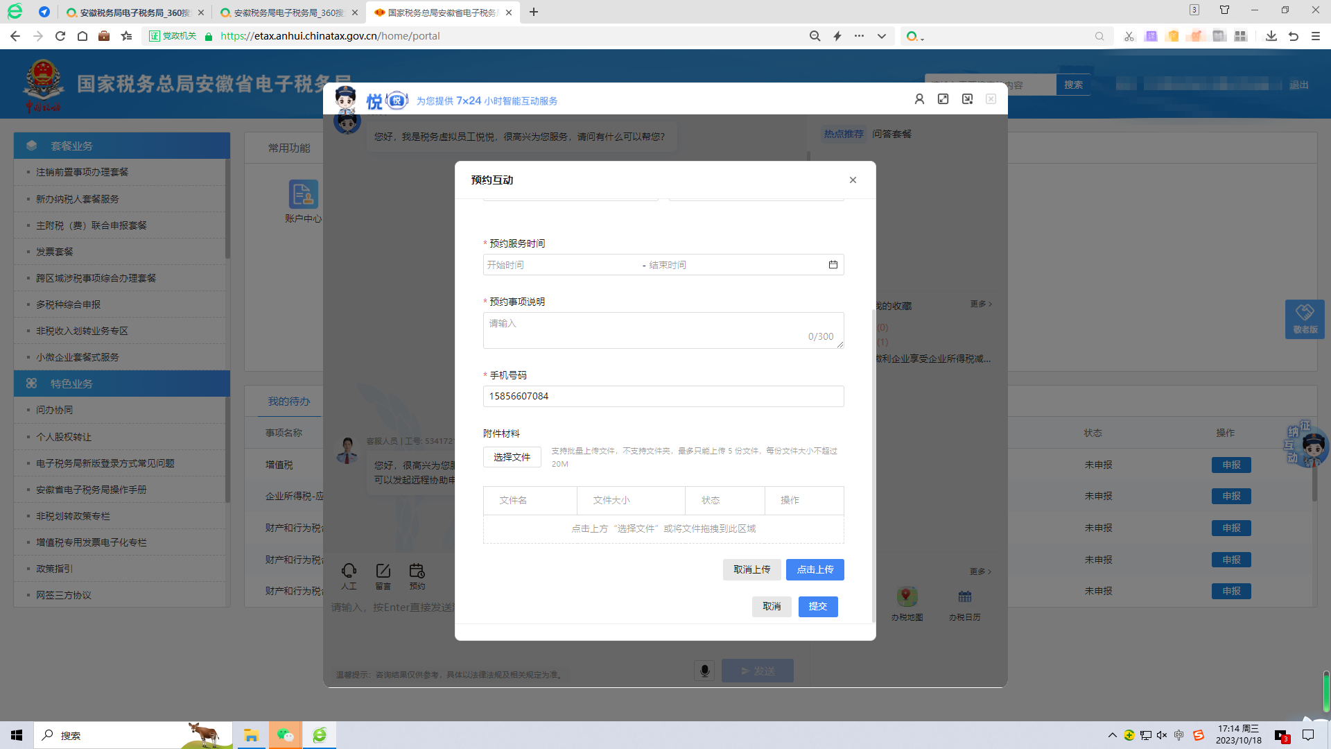
Task: Click the 留言 message icon
Action: click(x=383, y=571)
